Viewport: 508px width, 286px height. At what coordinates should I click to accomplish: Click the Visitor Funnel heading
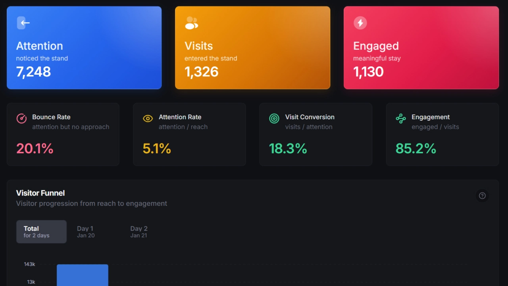40,193
